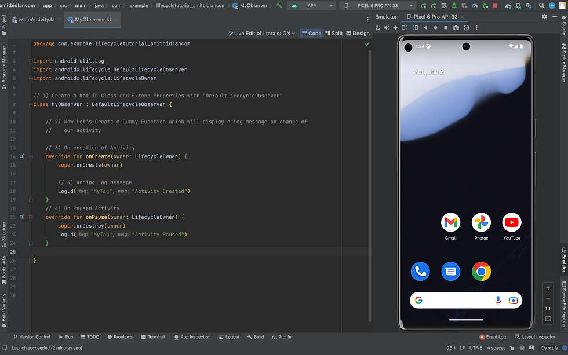Click emulator Back triangle button
The width and height of the screenshot is (568, 355).
click(x=425, y=27)
